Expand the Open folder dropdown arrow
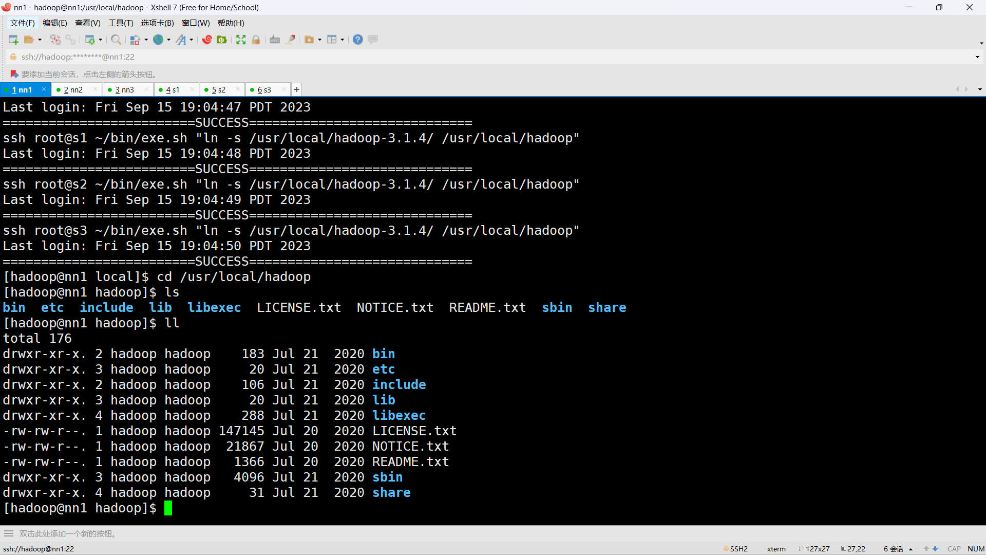Viewport: 986px width, 555px height. pyautogui.click(x=40, y=40)
